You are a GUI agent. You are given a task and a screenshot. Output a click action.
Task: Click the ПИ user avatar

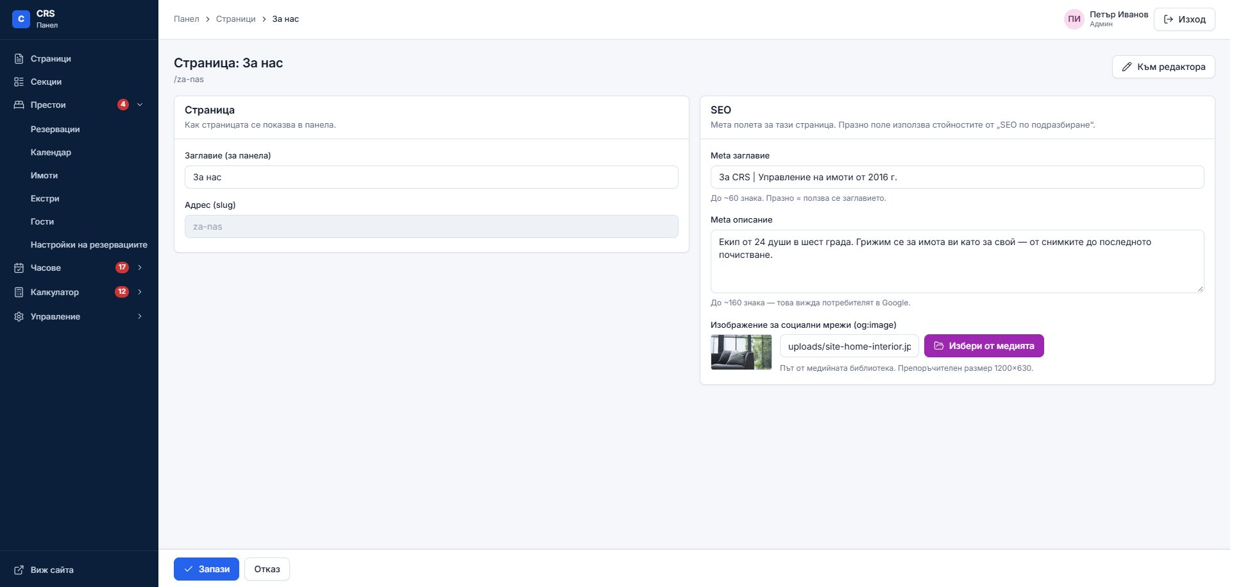[1074, 19]
